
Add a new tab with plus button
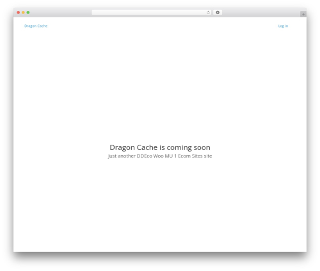303,14
